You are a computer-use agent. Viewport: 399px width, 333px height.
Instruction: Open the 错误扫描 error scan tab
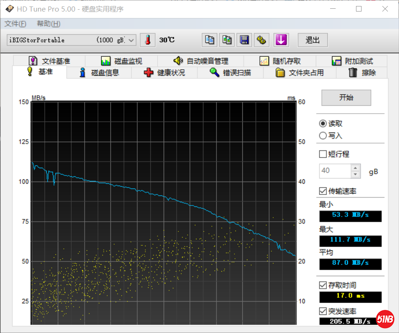click(230, 73)
